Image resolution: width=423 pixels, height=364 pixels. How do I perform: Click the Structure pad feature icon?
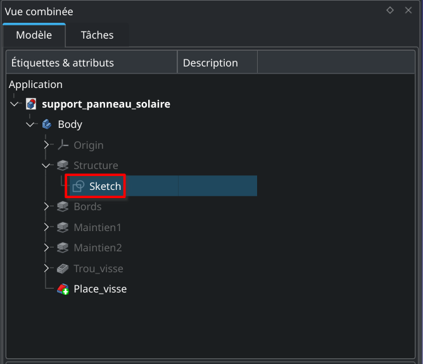click(x=63, y=166)
